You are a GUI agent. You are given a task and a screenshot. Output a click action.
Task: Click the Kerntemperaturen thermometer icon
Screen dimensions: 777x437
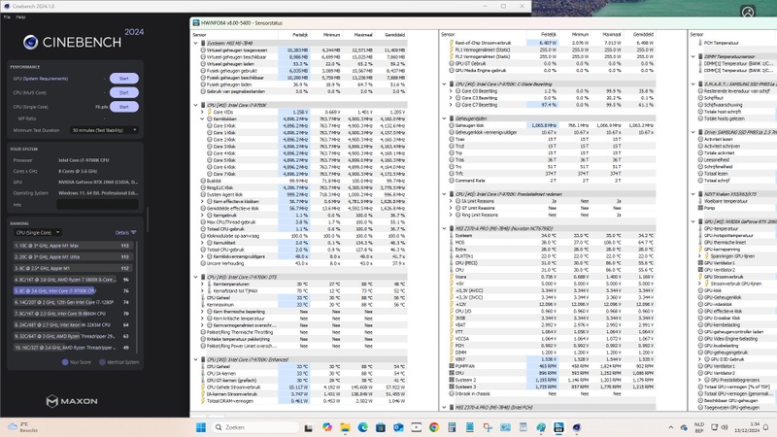pos(210,285)
